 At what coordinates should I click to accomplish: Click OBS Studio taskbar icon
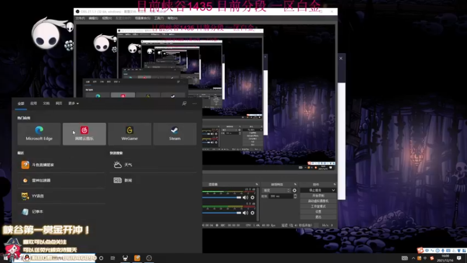[x=149, y=258]
